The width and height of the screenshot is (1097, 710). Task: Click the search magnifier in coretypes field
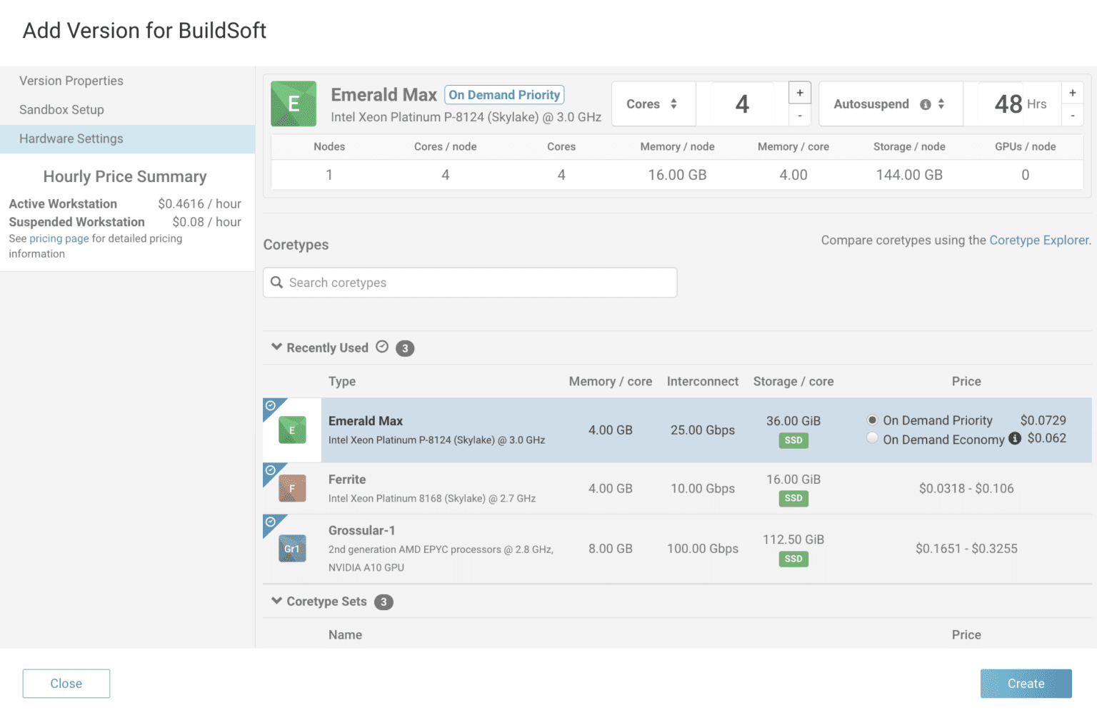coord(277,283)
